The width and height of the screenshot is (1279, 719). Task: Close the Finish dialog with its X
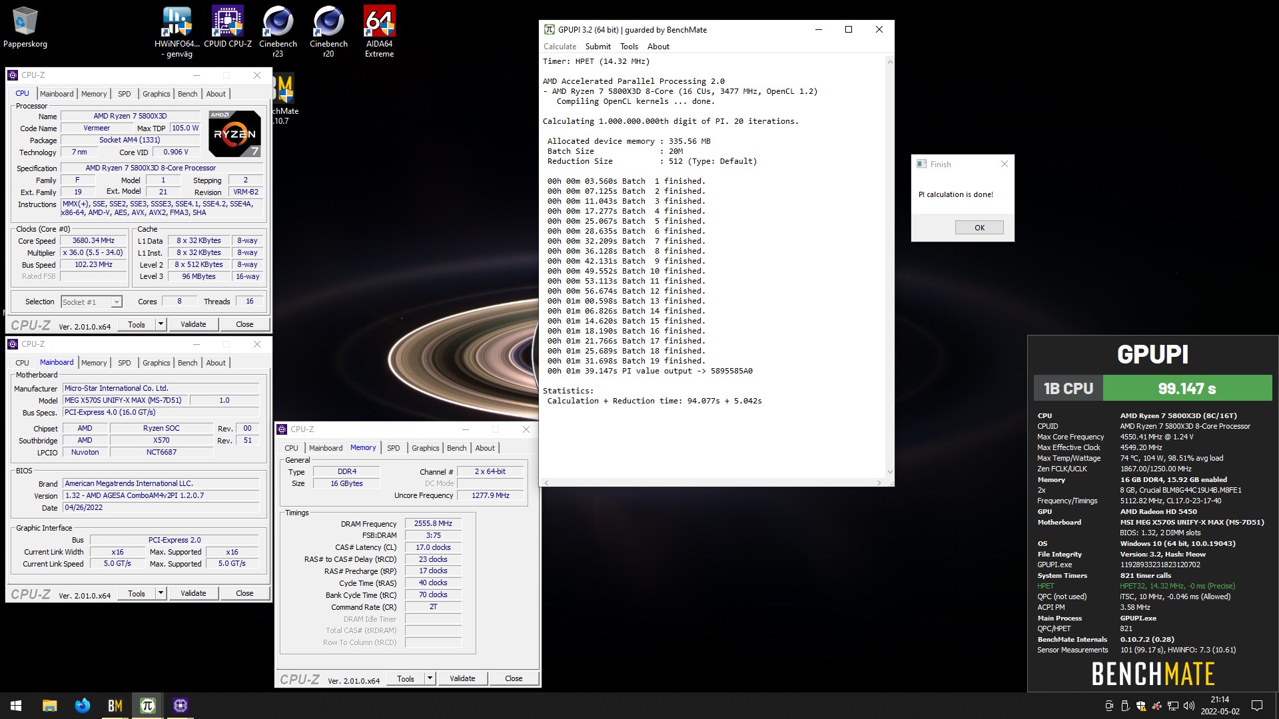tap(1005, 164)
